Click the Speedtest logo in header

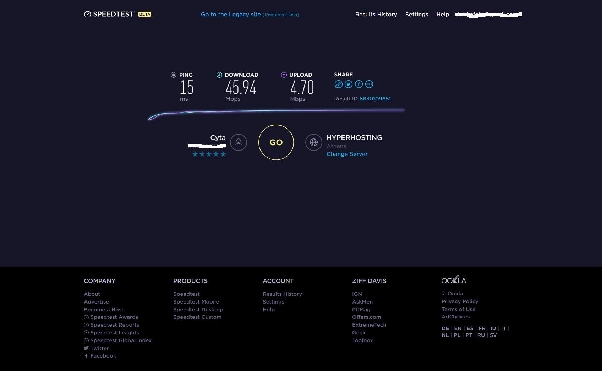click(x=109, y=14)
